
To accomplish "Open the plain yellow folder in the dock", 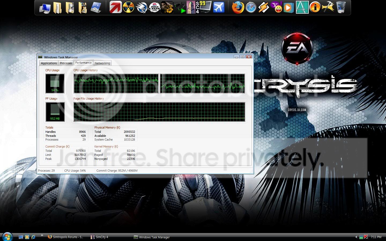I will pos(57,7).
